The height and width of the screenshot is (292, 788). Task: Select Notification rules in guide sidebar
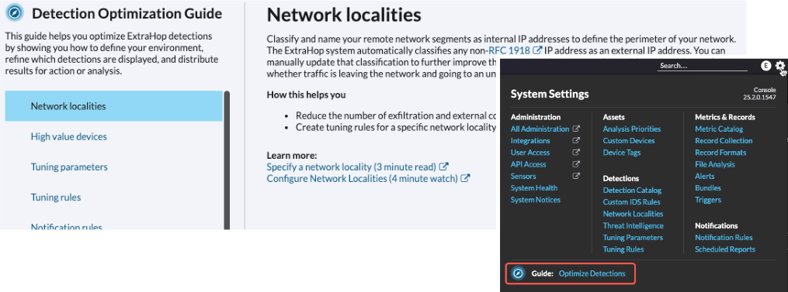pyautogui.click(x=66, y=227)
